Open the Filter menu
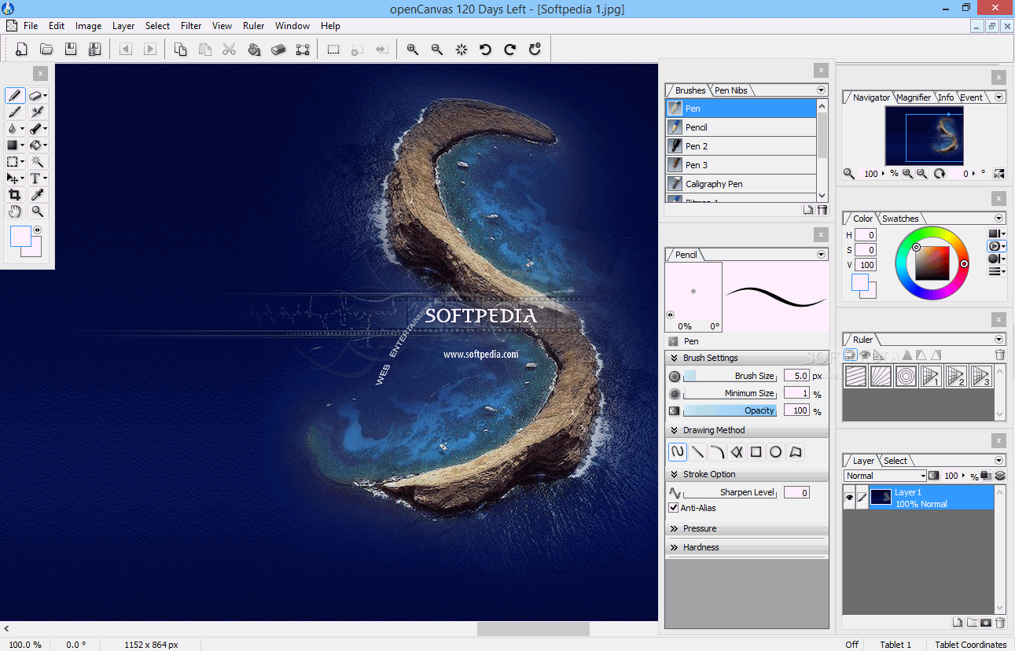1015x651 pixels. (191, 26)
